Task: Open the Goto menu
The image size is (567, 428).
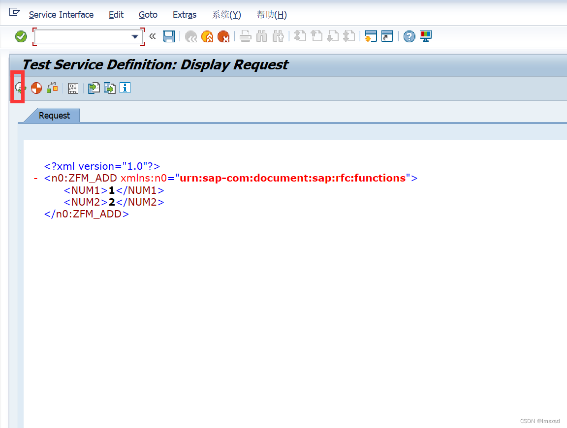Action: (148, 15)
